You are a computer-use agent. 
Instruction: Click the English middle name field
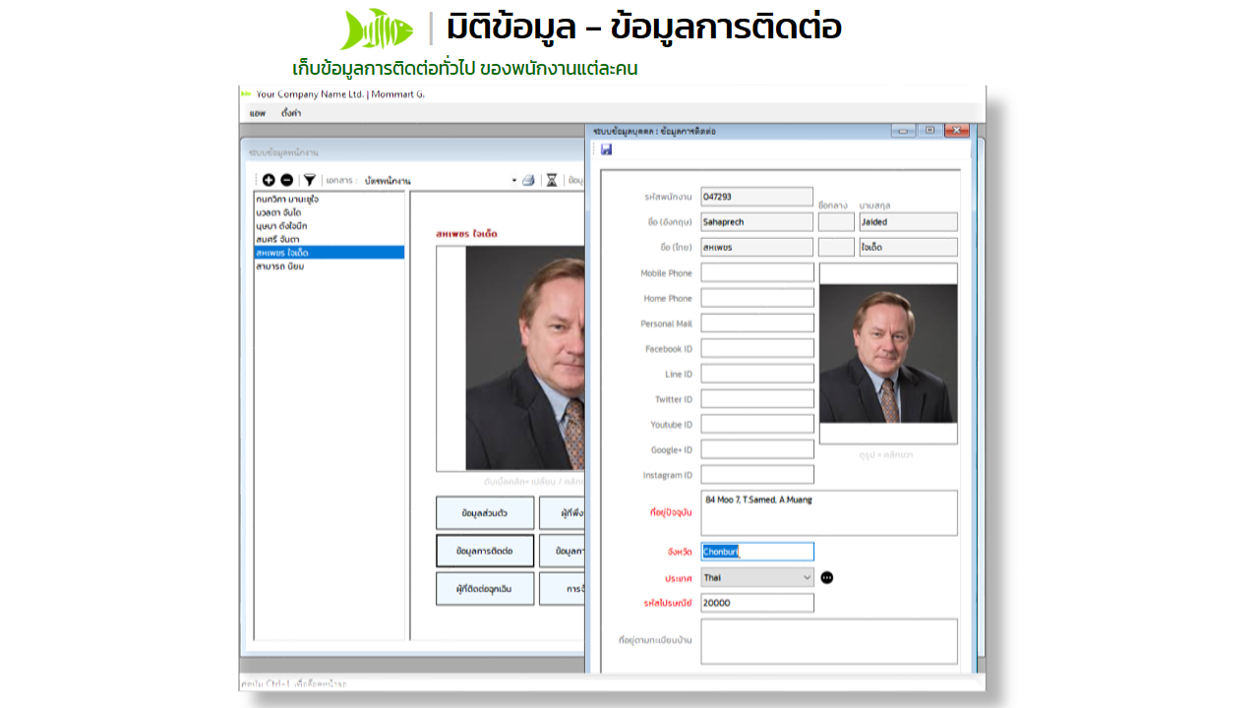click(x=836, y=222)
